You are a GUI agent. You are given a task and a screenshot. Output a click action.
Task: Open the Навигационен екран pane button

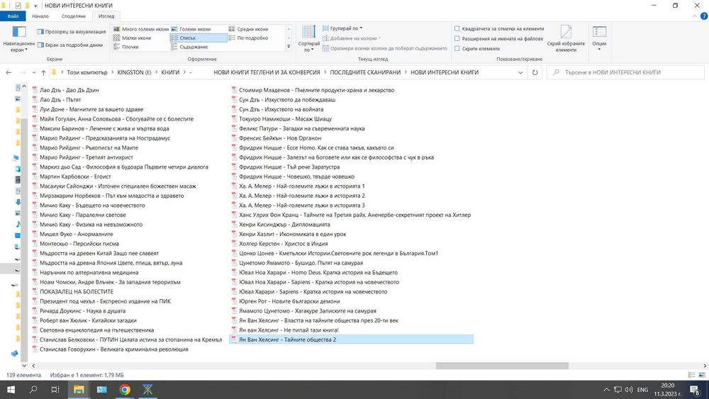pos(18,39)
